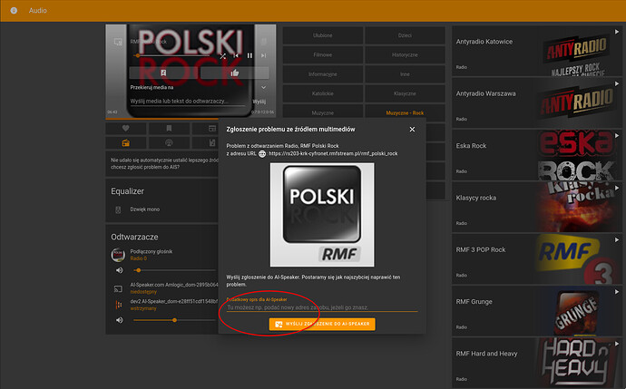626x389 pixels.
Task: Select Klasycy rocka station
Action: click(x=536, y=207)
